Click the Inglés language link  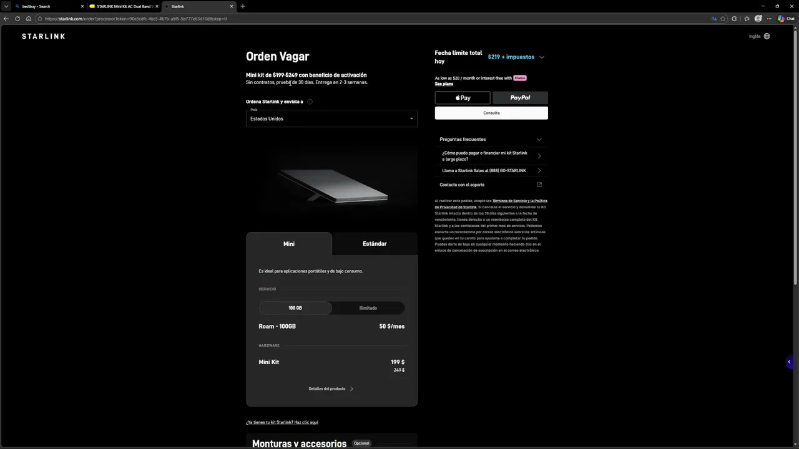755,36
